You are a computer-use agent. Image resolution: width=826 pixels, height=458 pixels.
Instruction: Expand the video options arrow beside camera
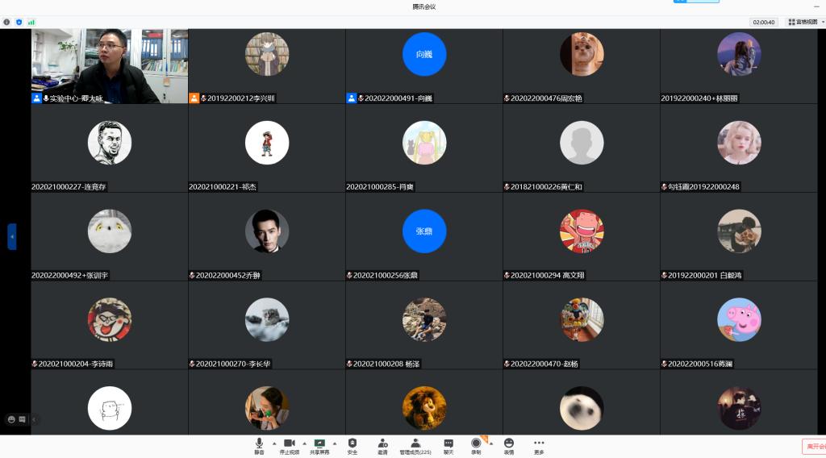tap(304, 443)
